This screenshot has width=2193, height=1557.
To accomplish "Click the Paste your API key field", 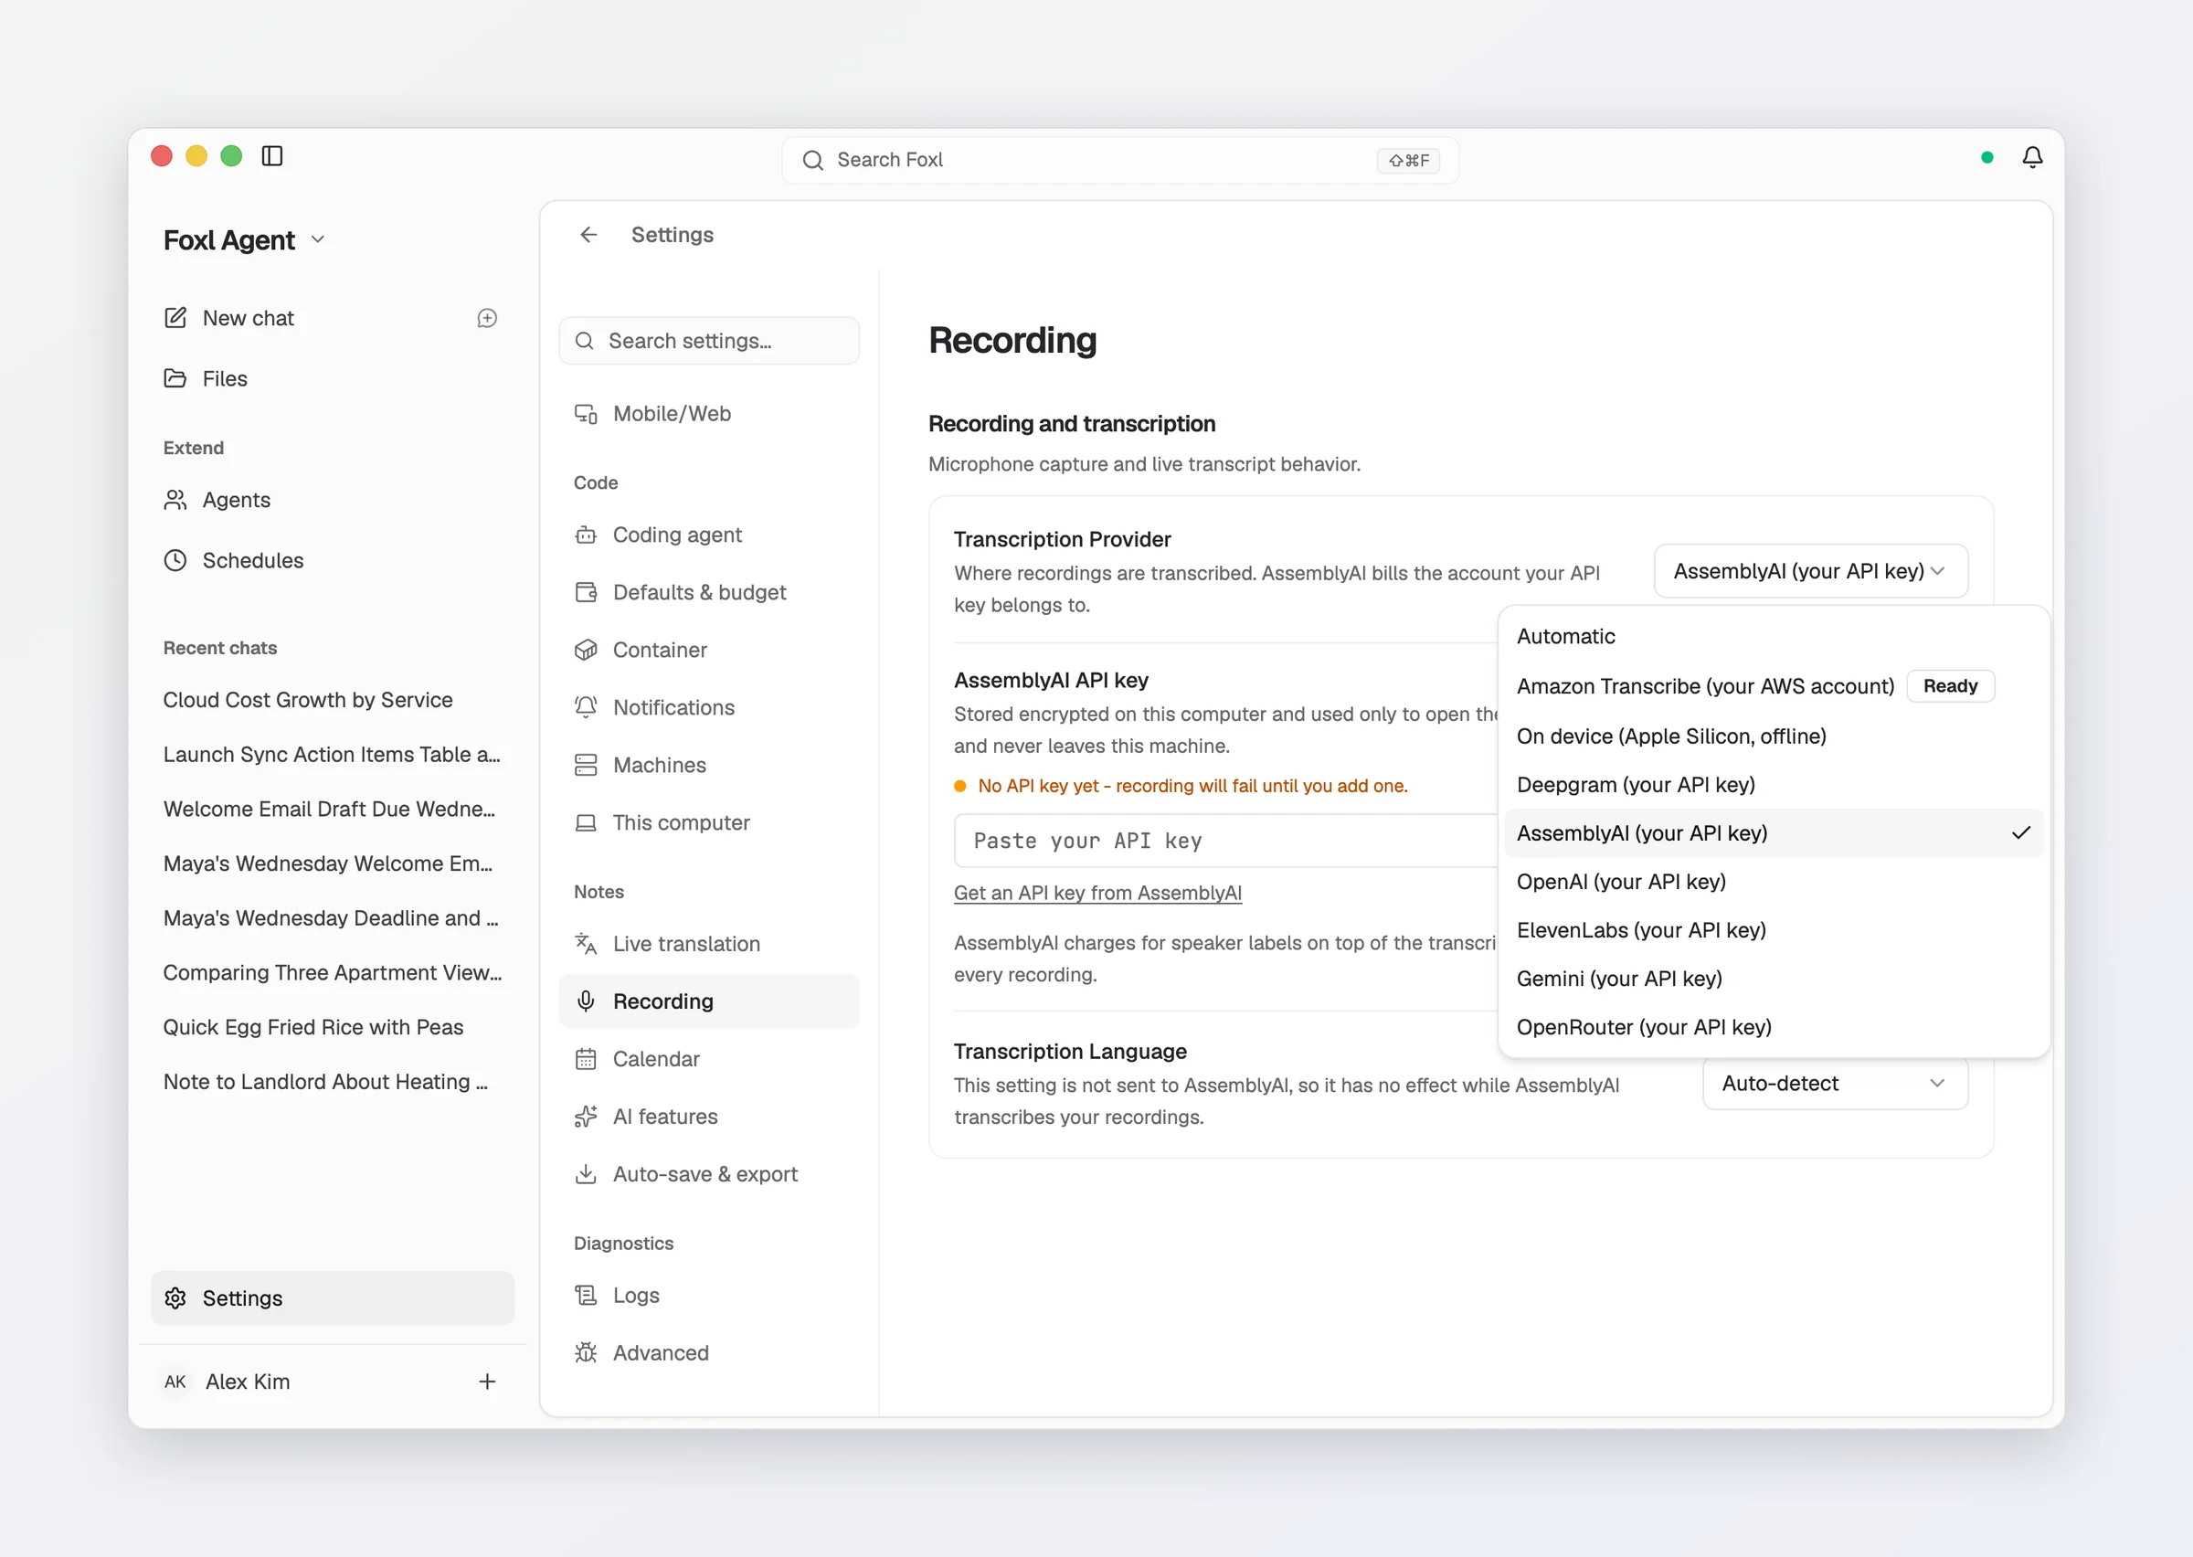I will click(x=1227, y=841).
